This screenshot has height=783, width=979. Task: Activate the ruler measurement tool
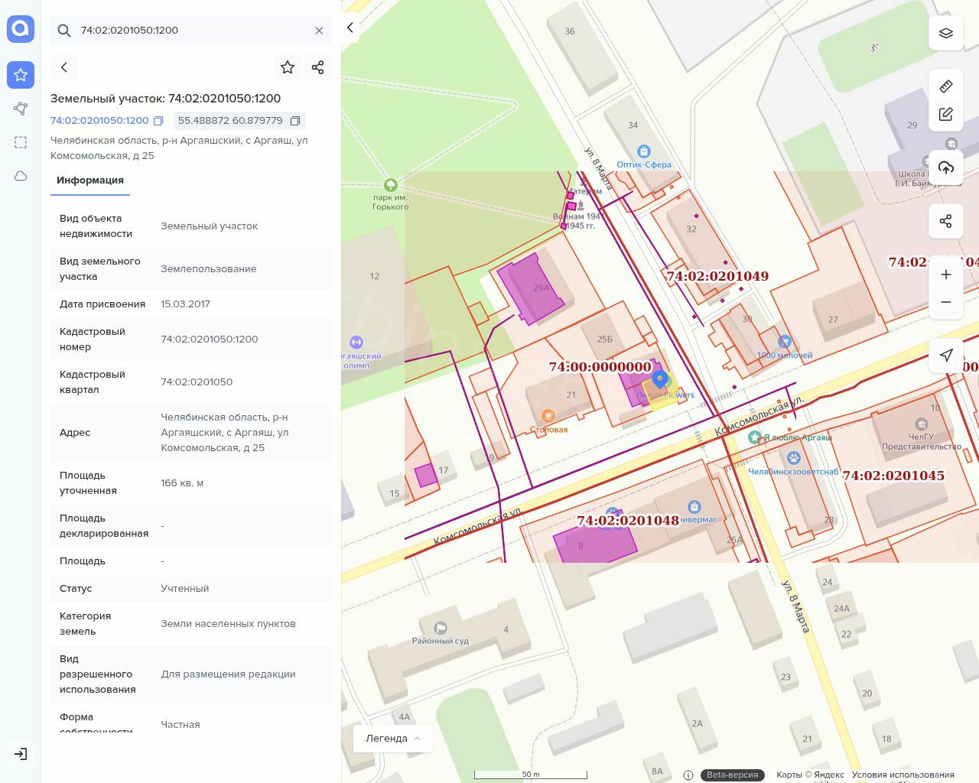(x=945, y=86)
